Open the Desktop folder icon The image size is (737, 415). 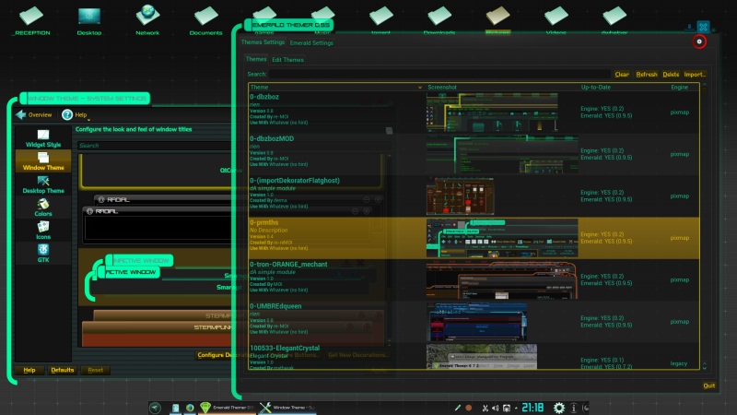(89, 20)
